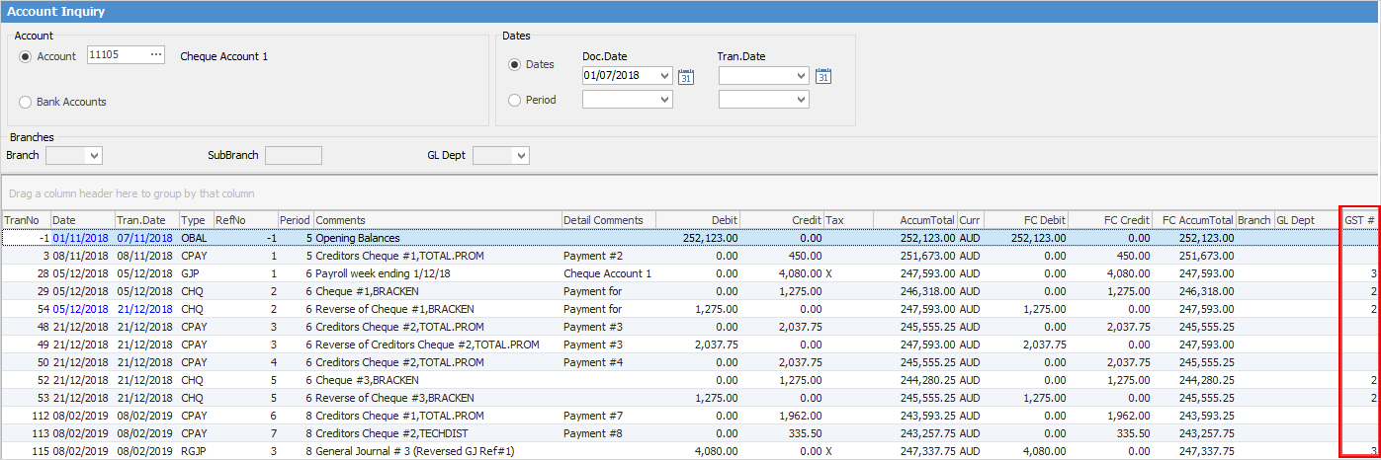Click the OBAL type cell

196,238
